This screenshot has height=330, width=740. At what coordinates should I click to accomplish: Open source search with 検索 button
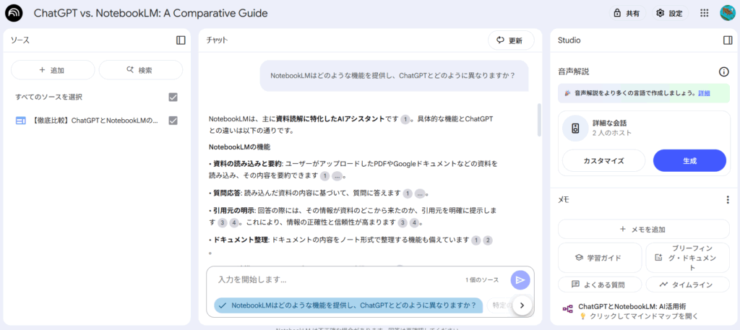(x=141, y=70)
